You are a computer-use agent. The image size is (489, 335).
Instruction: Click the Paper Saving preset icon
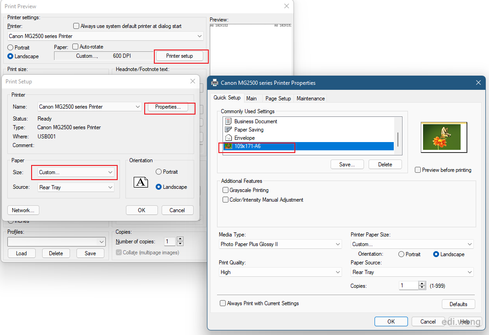(228, 130)
